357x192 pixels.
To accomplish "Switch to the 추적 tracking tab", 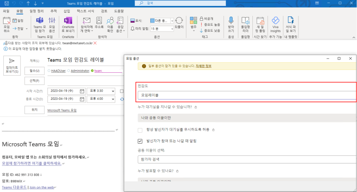I will tap(54, 11).
